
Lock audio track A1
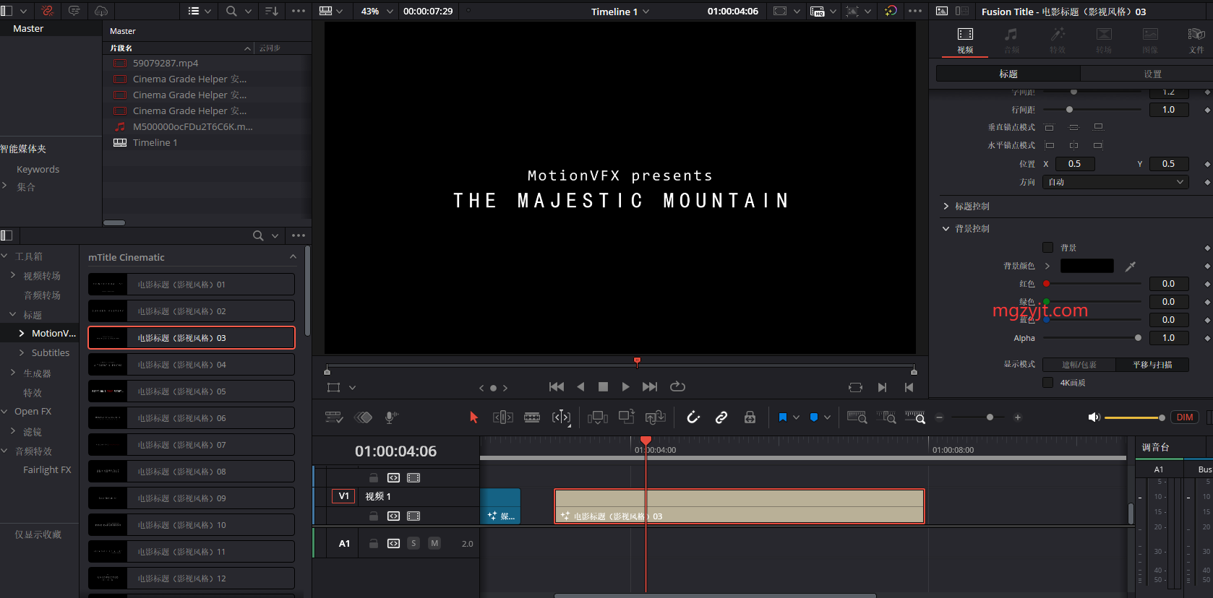[x=374, y=543]
